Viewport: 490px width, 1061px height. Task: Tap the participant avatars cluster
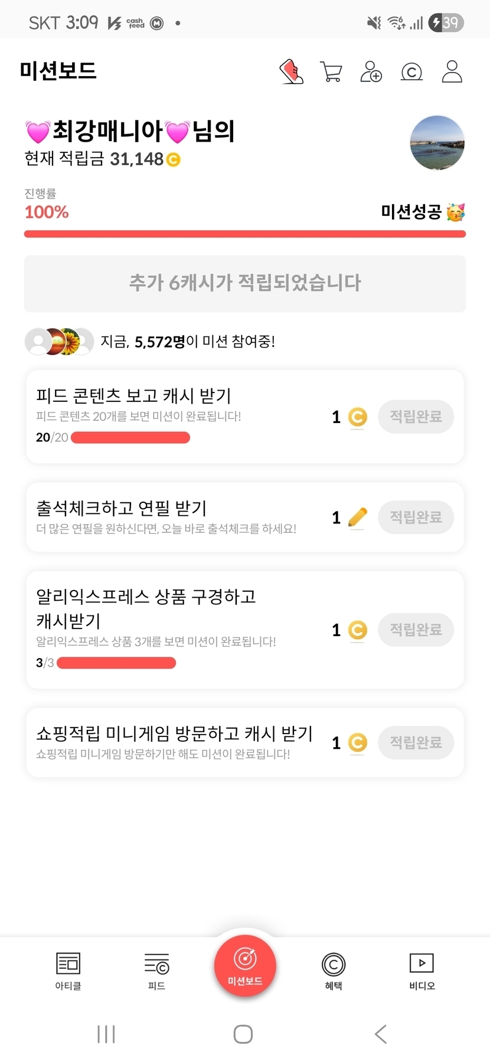tap(59, 342)
